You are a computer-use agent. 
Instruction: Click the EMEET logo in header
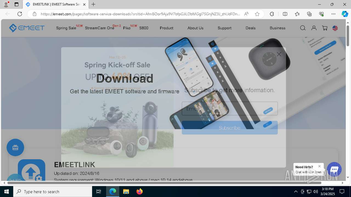click(x=27, y=28)
